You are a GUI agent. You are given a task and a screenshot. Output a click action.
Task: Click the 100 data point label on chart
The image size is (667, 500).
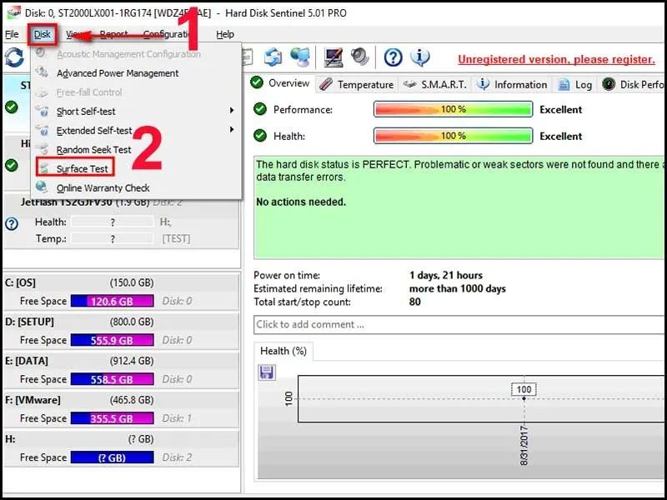tap(524, 389)
